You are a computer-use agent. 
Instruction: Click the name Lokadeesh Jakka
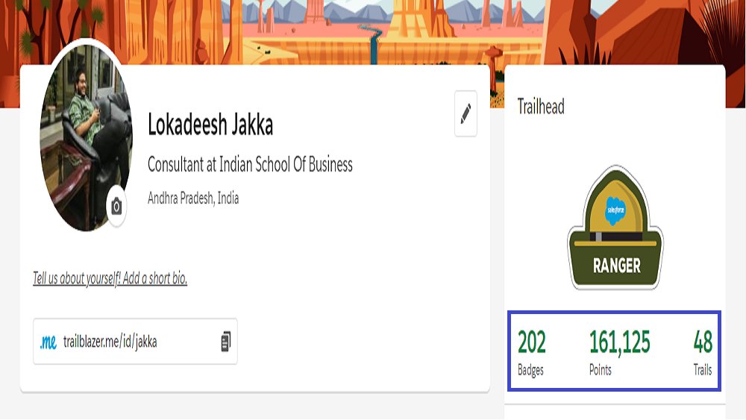210,125
